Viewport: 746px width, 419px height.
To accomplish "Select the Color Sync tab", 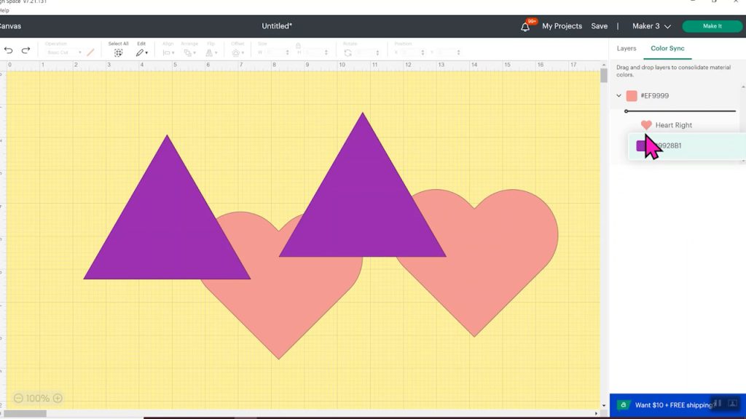I will [x=667, y=49].
